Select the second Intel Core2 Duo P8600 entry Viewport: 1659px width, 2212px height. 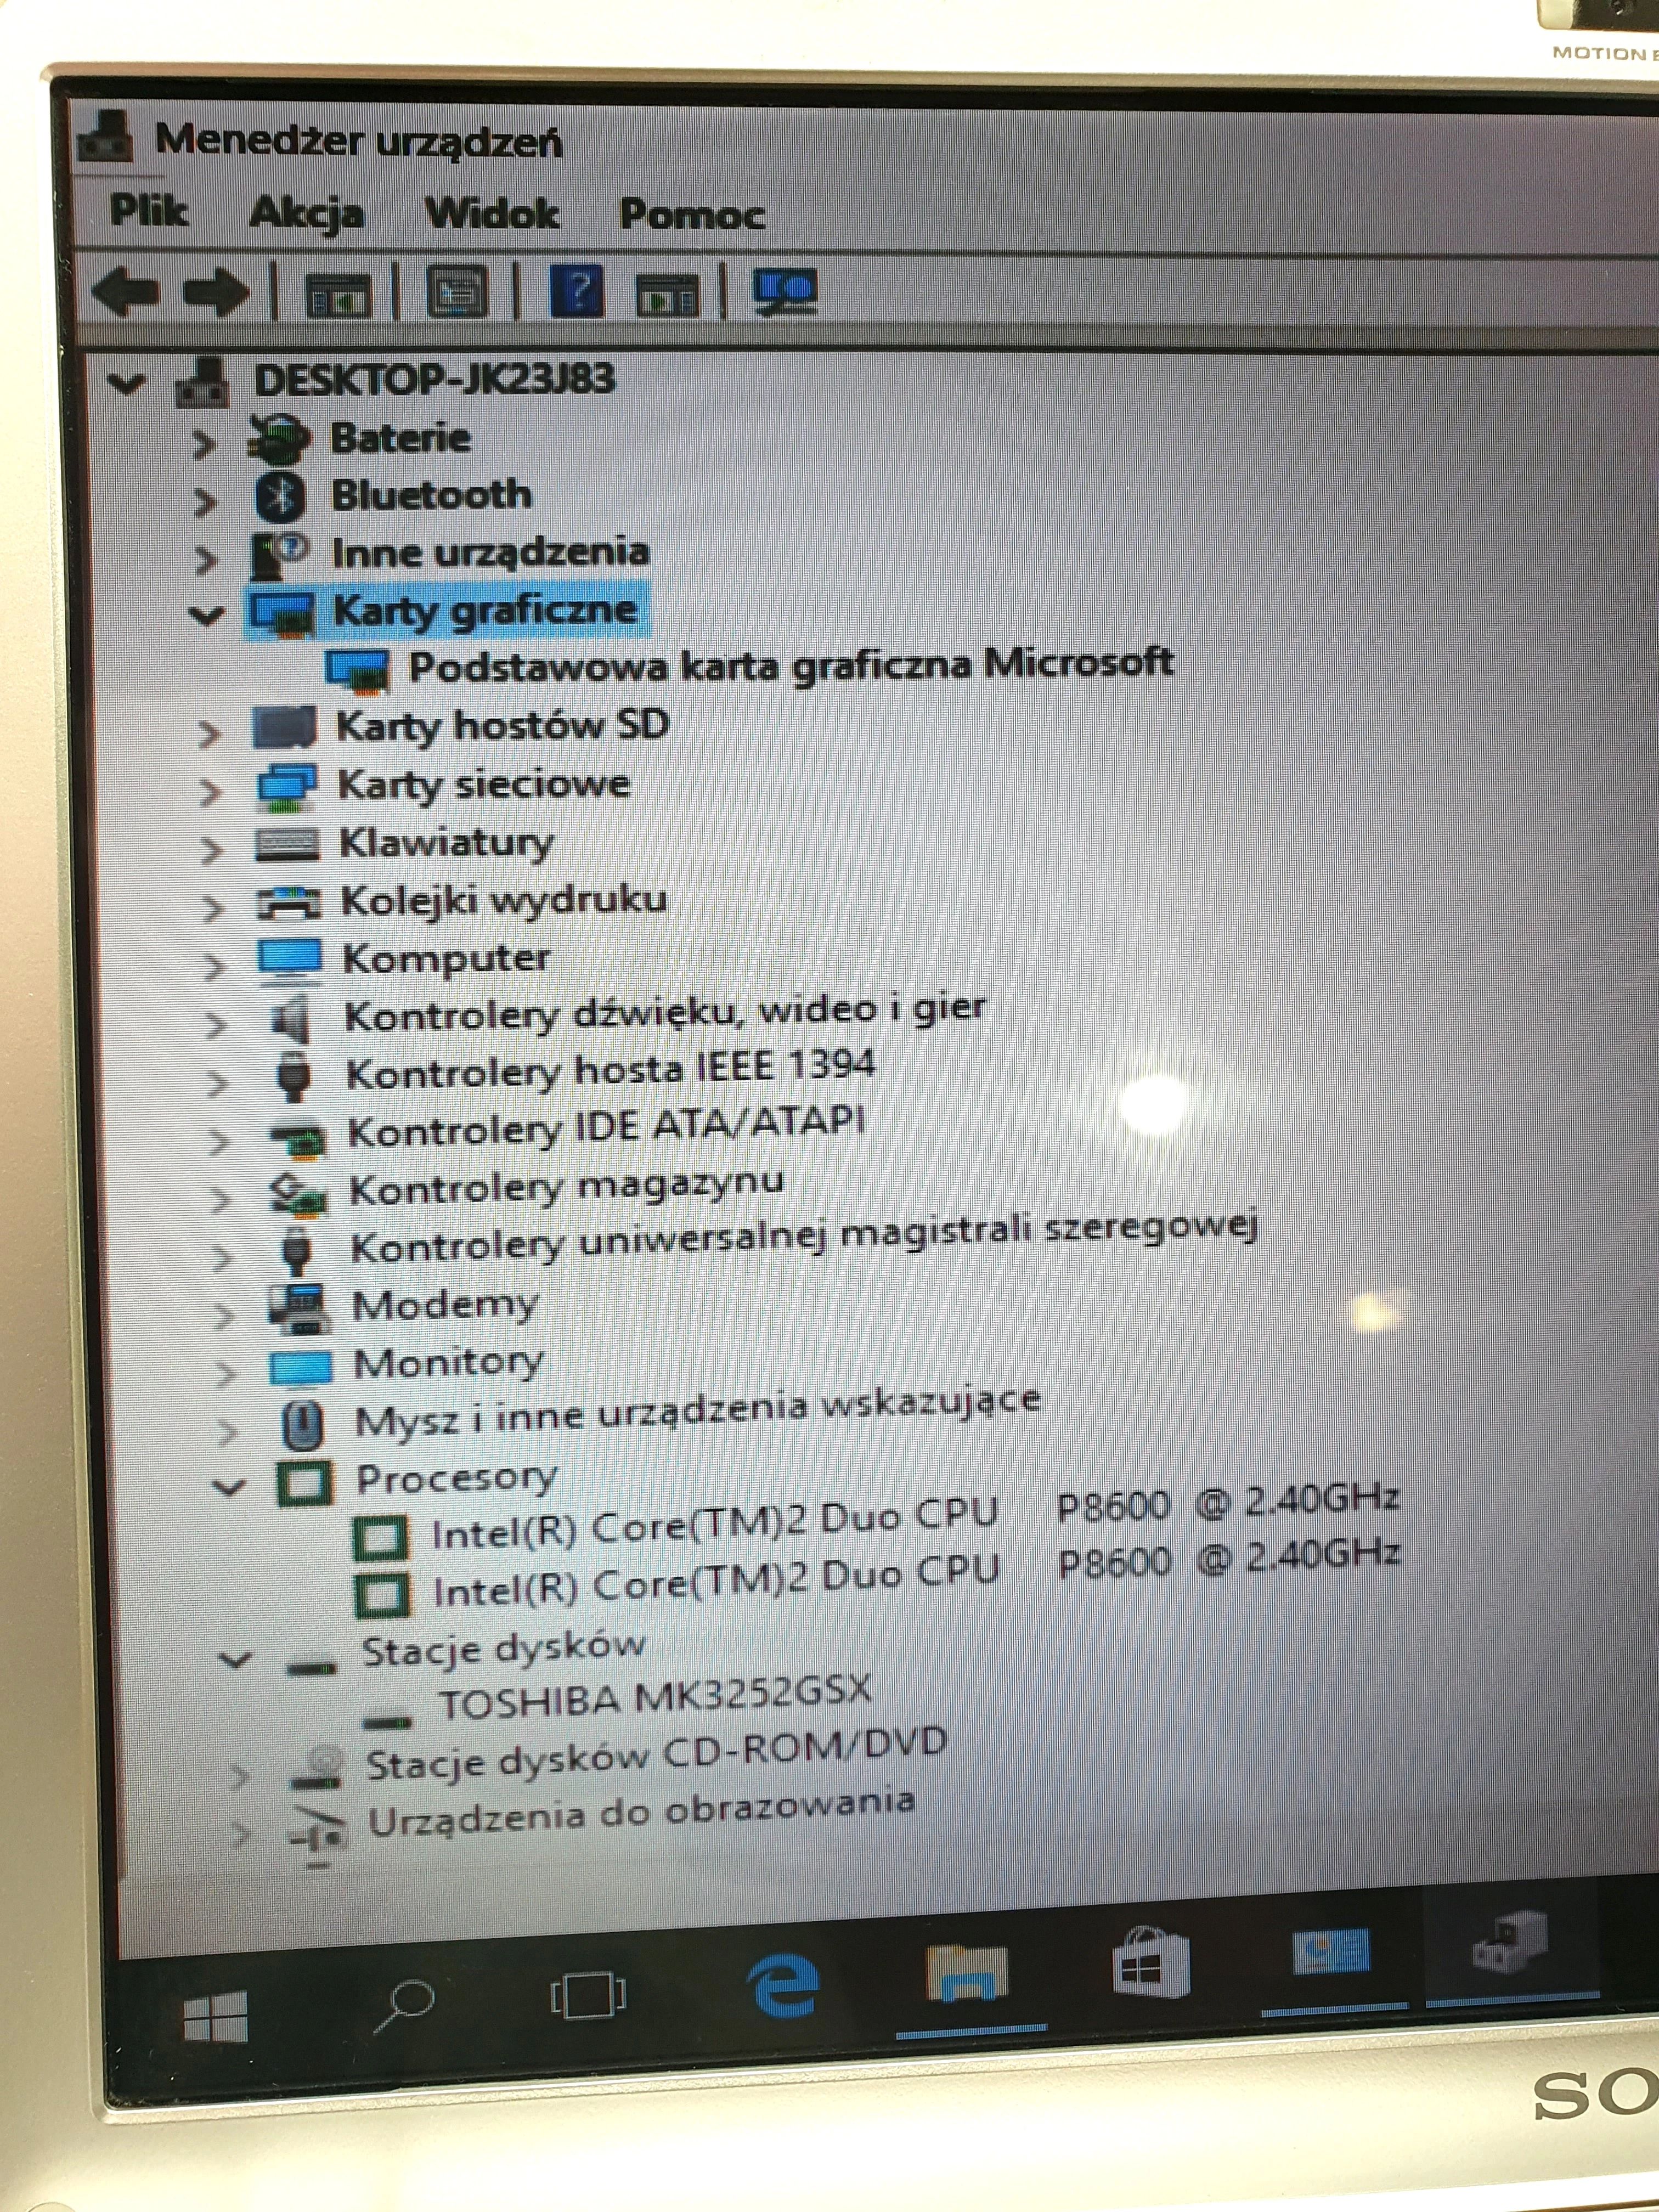point(916,1574)
